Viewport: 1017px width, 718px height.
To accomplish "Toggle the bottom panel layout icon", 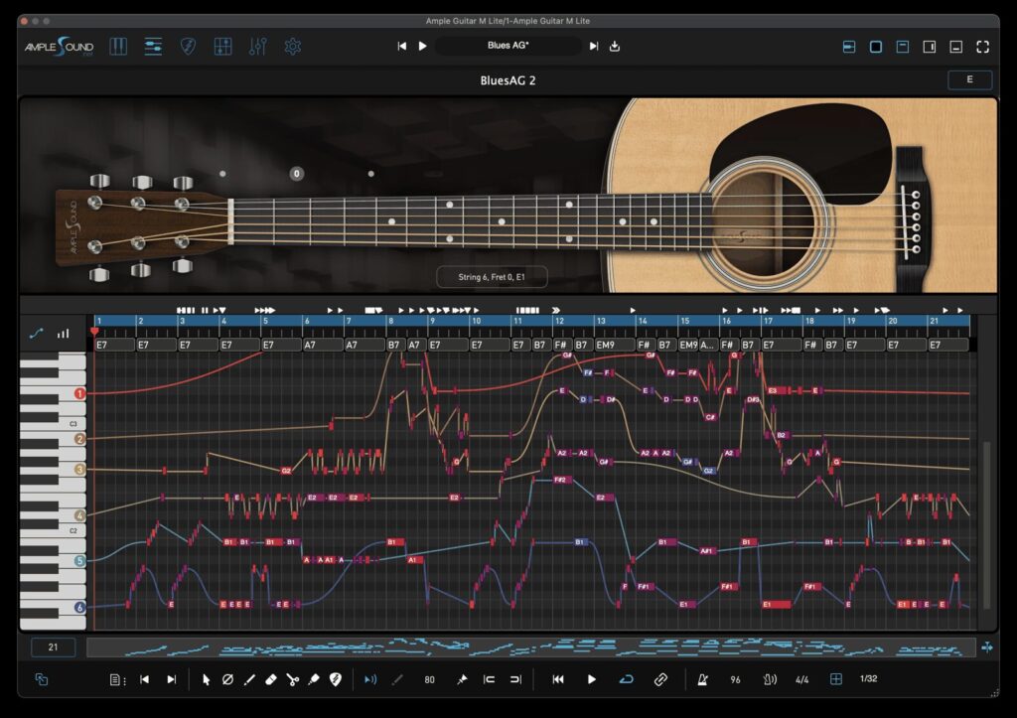I will (956, 47).
